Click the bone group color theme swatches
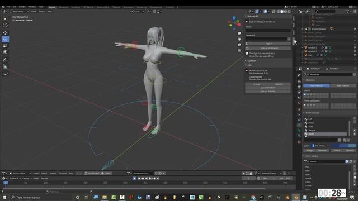Screen dimensions: 358x201 pos(343,146)
